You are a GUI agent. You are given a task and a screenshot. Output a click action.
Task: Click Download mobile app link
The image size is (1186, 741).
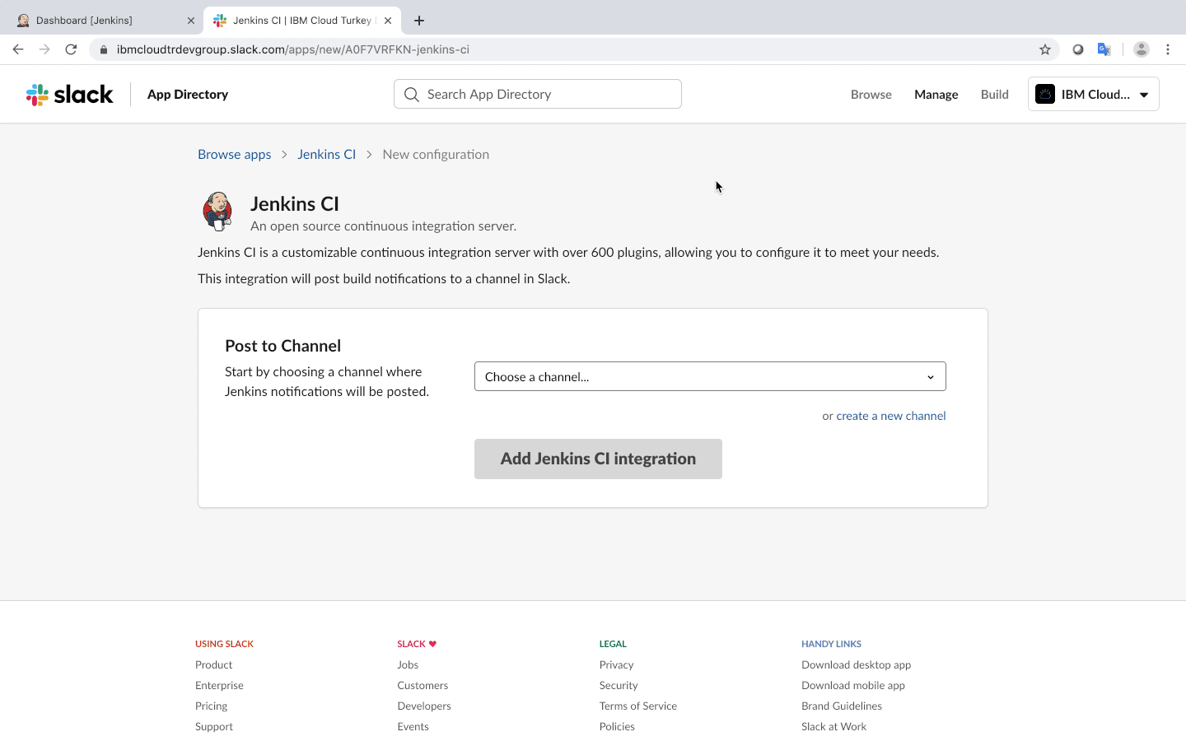click(x=853, y=685)
